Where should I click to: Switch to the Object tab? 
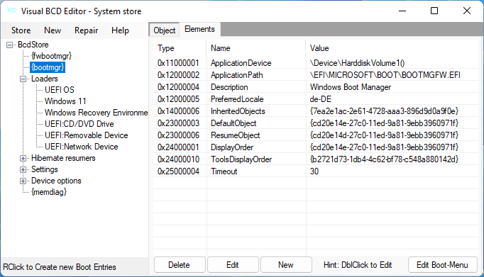tap(164, 30)
